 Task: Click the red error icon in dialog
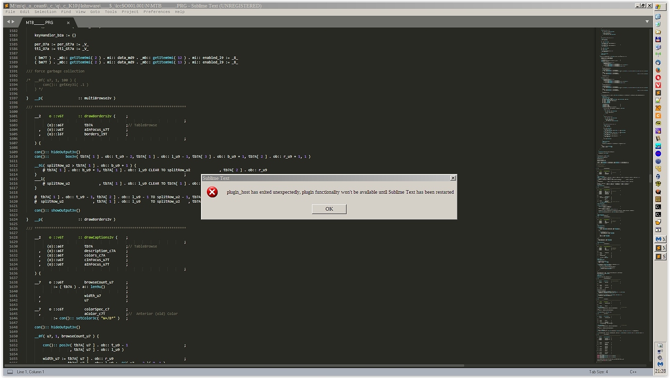click(x=212, y=192)
